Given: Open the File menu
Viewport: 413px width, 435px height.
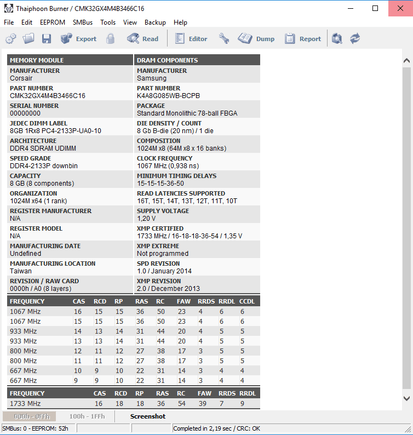Looking at the screenshot, I should [x=9, y=22].
